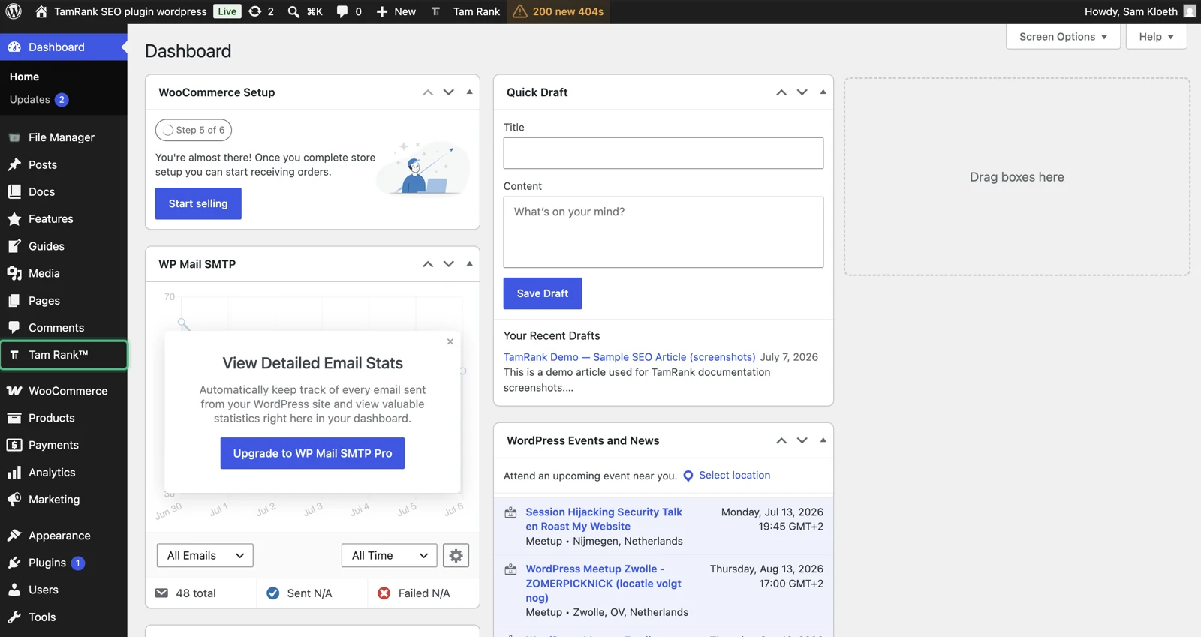
Task: Click the What's on your mind textarea
Action: point(664,232)
